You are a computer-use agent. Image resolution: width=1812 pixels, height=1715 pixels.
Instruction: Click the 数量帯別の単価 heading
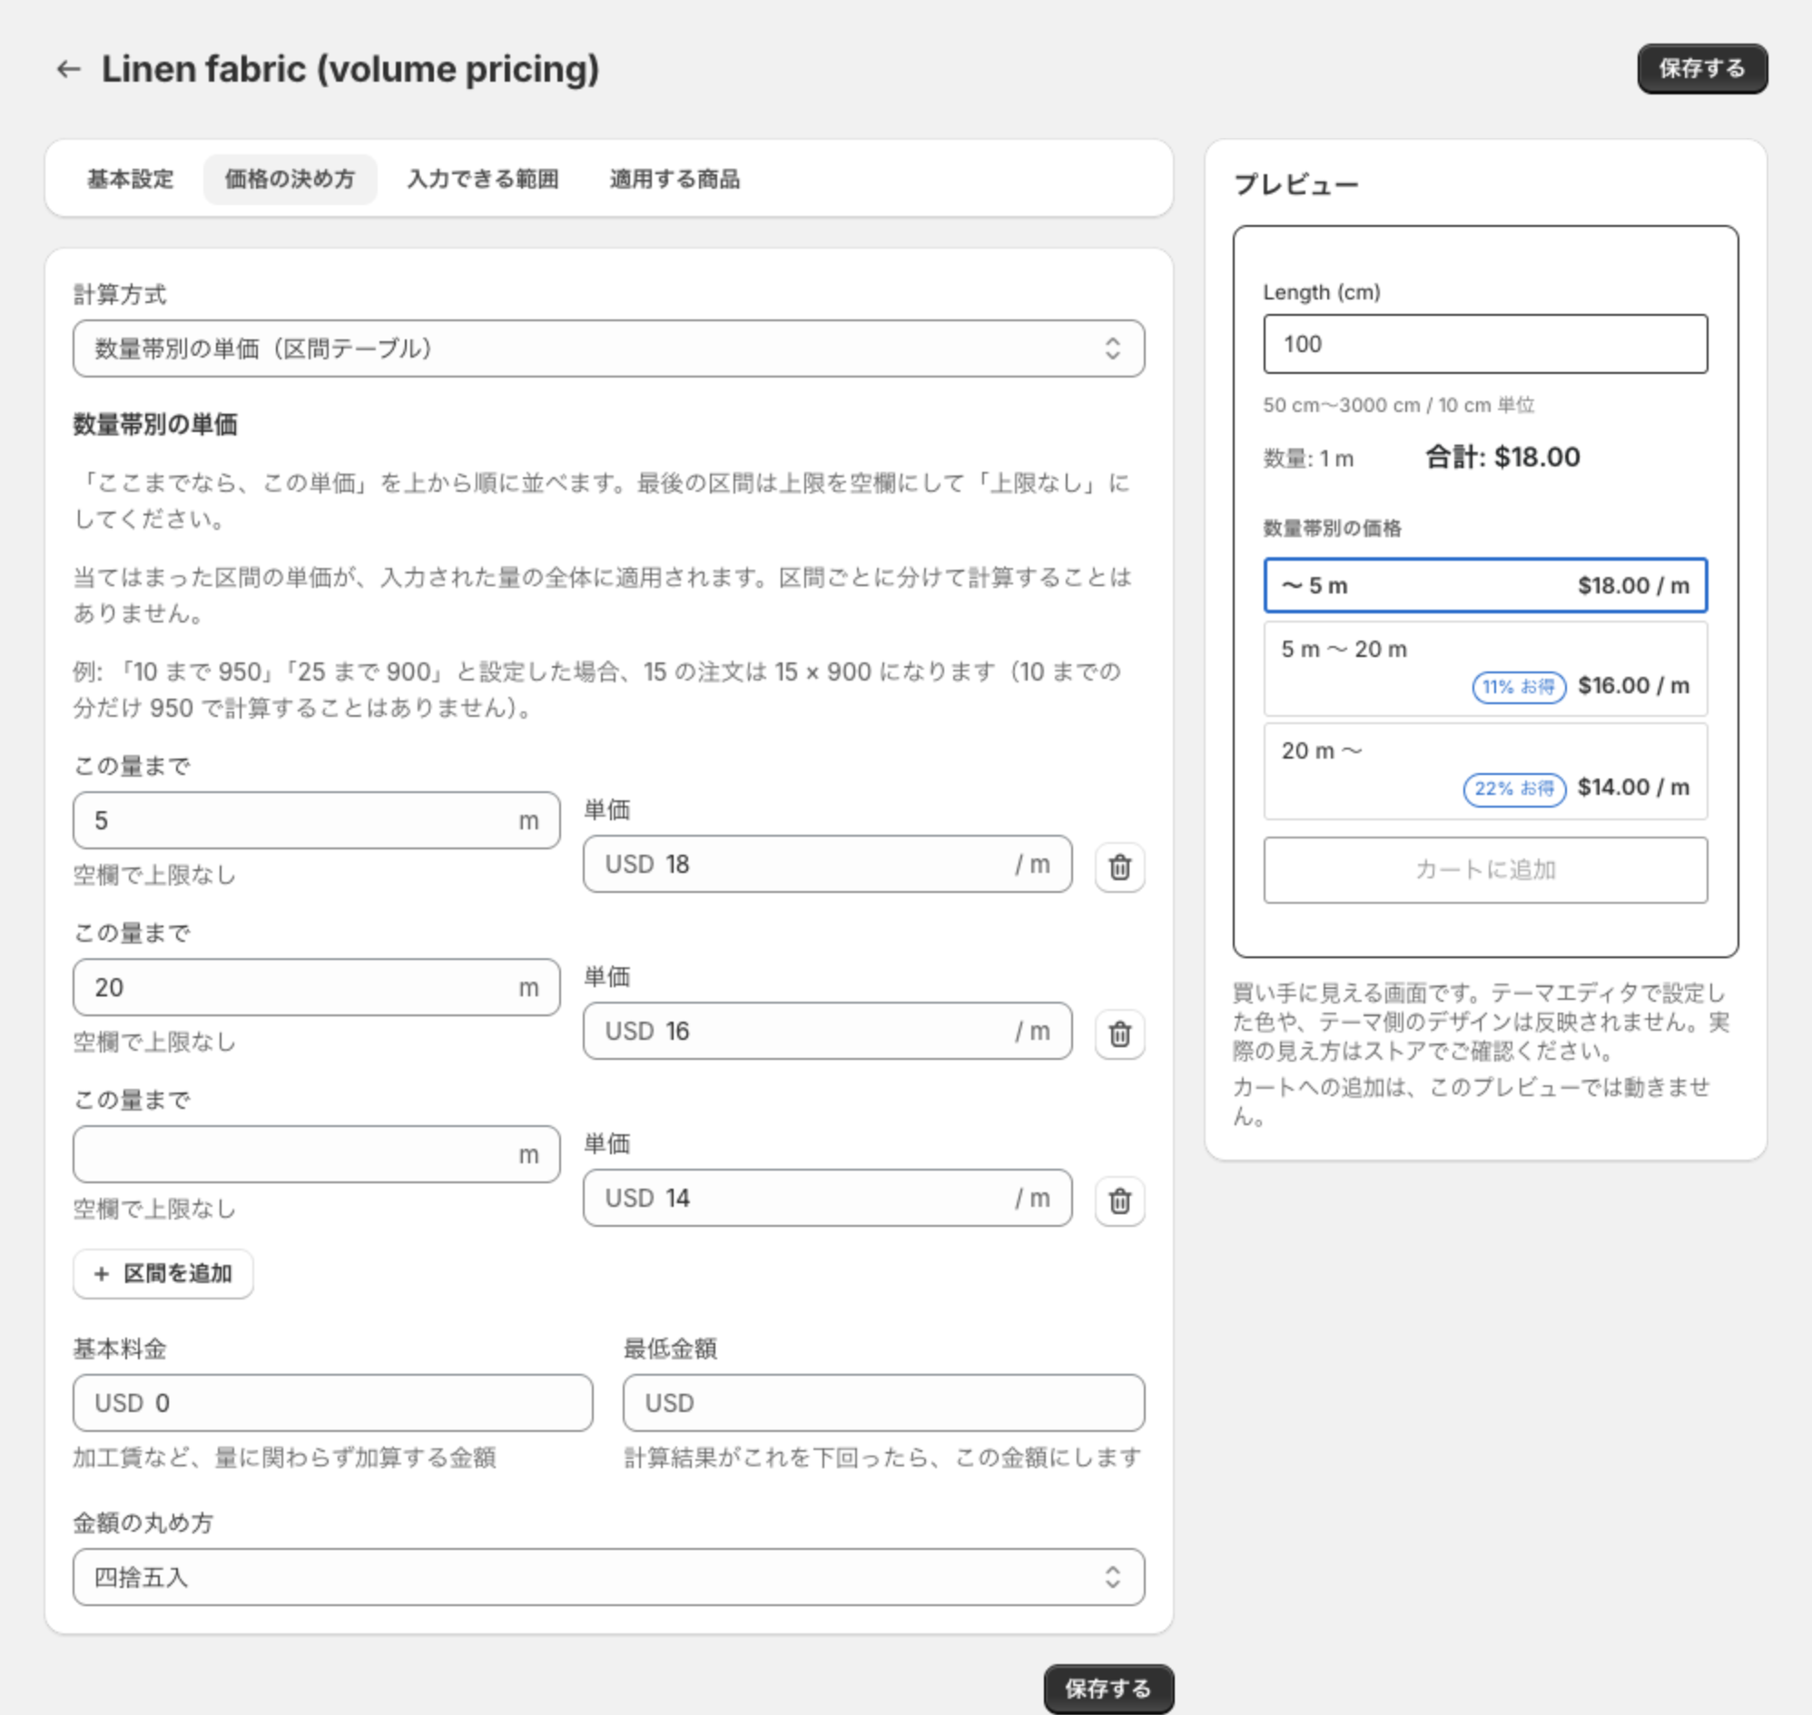pos(155,425)
